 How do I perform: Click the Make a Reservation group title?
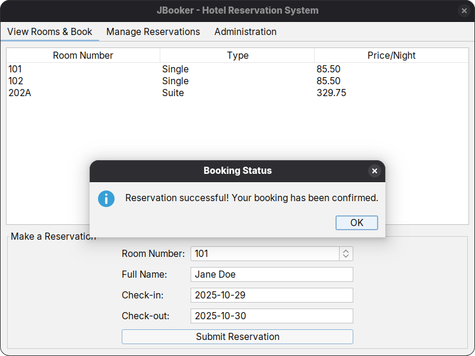coord(53,236)
